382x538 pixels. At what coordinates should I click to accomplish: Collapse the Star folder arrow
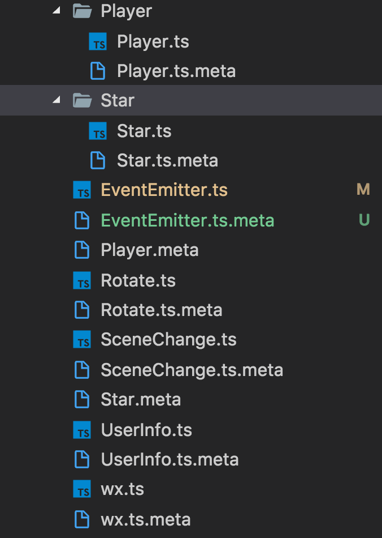point(56,101)
